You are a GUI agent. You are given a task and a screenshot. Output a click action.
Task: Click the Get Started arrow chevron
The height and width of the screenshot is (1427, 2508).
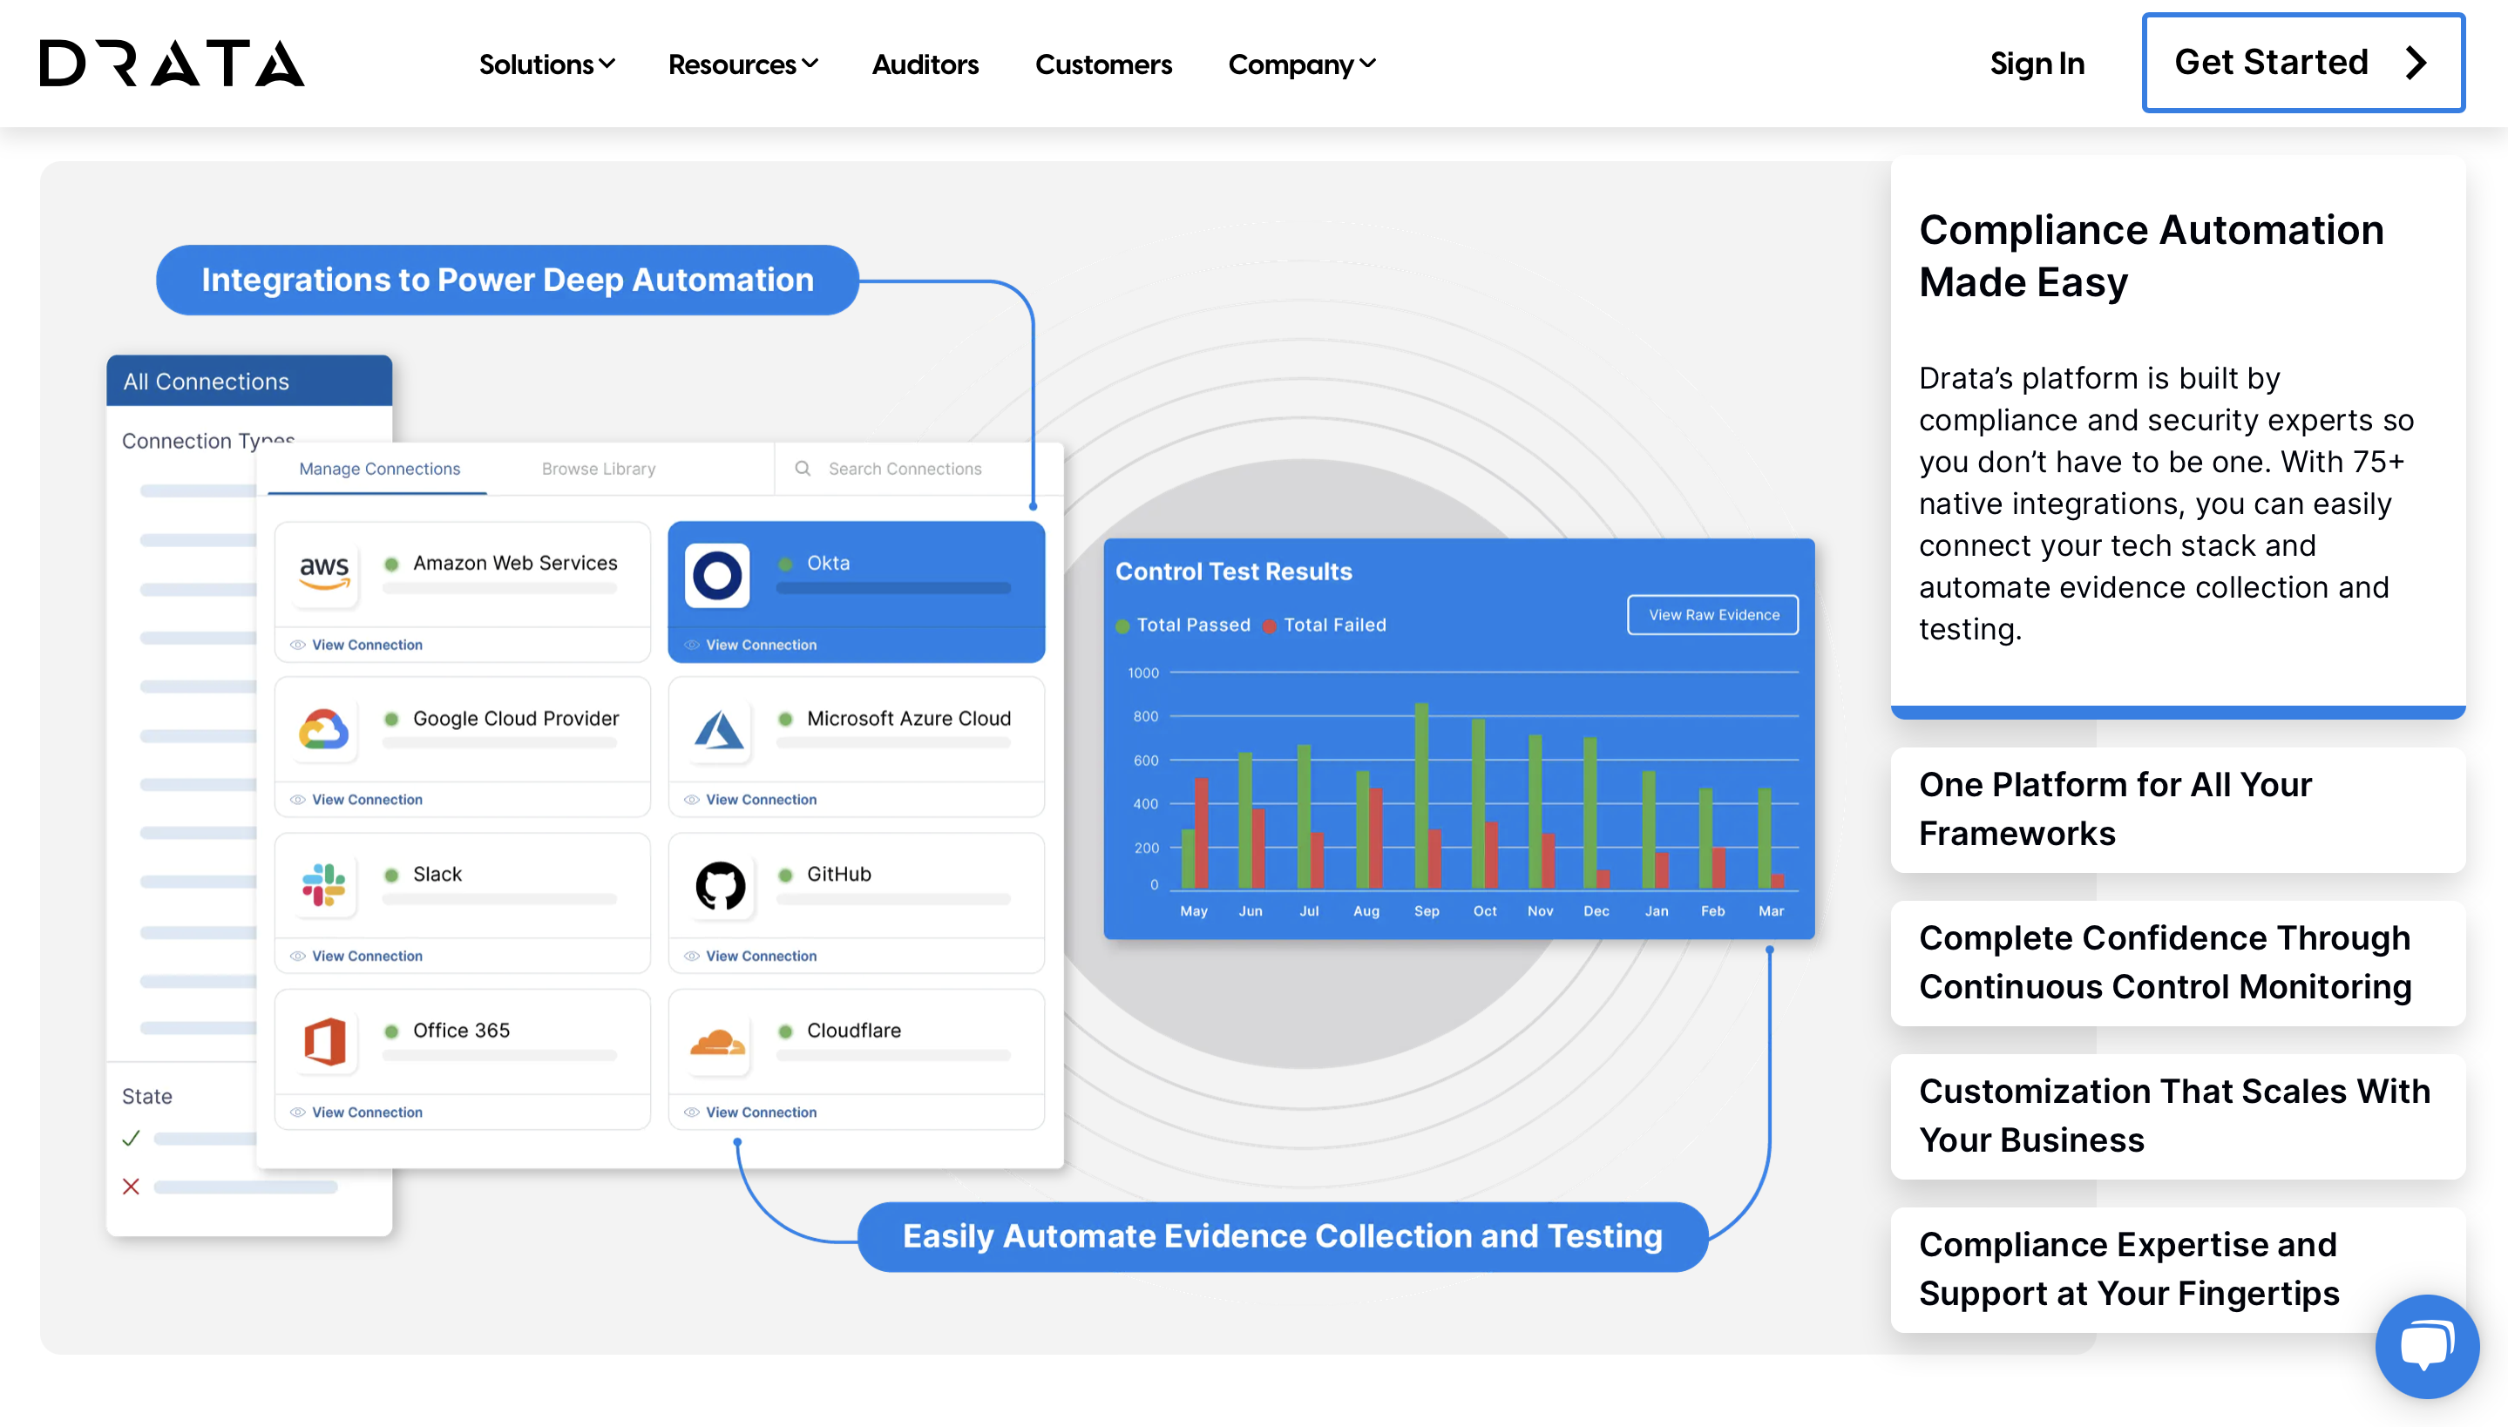click(2416, 64)
